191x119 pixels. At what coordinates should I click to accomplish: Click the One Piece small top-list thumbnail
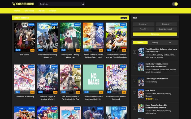[x=141, y=94]
